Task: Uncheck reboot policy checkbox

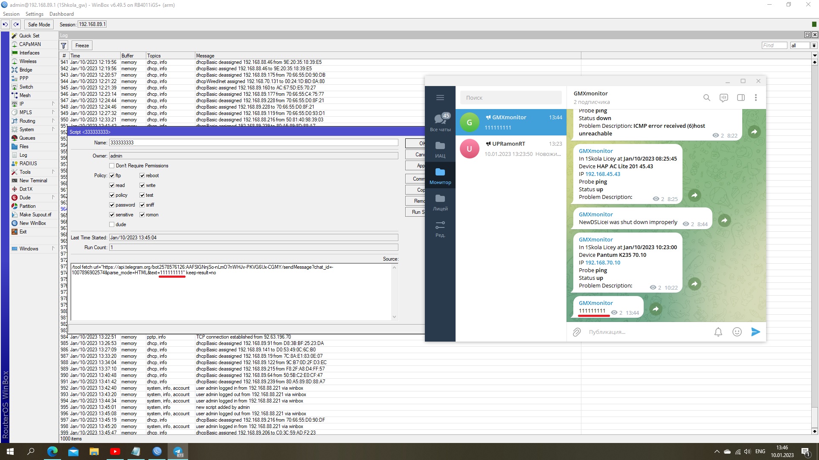Action: tap(142, 175)
